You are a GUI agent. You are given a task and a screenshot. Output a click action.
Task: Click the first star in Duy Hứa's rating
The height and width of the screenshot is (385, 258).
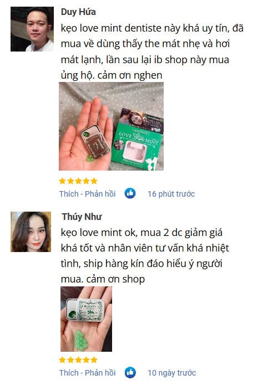tap(63, 181)
